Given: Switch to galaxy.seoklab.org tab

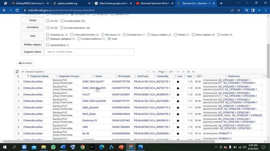Looking at the screenshot, I should 72,3.
